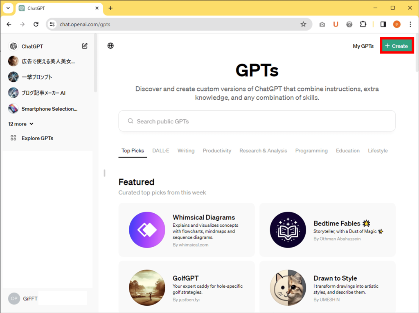This screenshot has height=313, width=419.
Task: Toggle the browser side panel icon
Action: click(x=383, y=24)
